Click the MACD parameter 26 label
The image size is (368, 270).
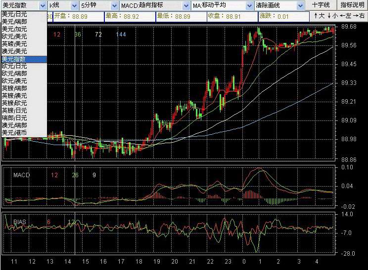click(x=75, y=175)
